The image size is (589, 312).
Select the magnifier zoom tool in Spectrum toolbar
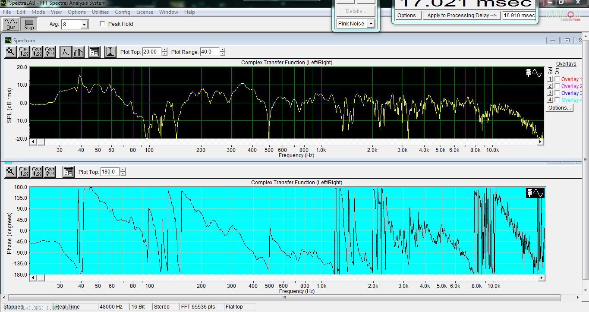(x=10, y=52)
